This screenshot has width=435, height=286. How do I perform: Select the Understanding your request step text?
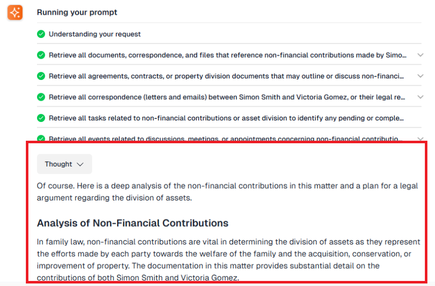click(x=95, y=34)
